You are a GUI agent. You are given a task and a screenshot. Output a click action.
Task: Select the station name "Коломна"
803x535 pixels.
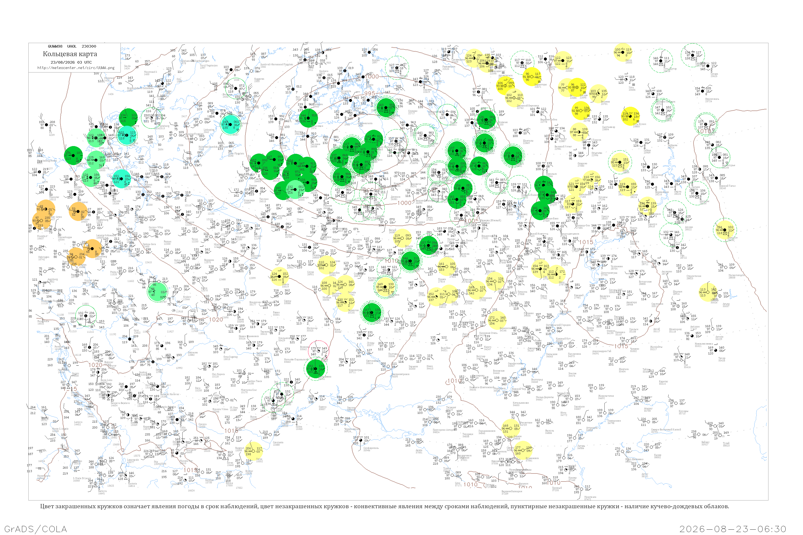tap(464, 254)
